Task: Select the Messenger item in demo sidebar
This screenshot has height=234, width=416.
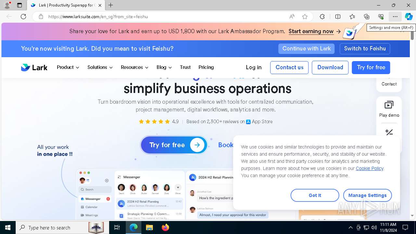Action: click(x=95, y=199)
